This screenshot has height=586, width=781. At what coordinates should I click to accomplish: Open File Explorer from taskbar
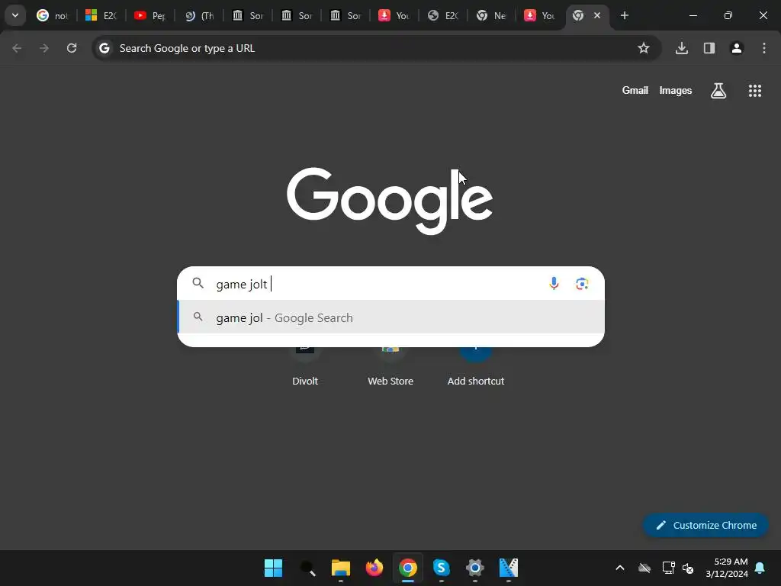pos(341,568)
